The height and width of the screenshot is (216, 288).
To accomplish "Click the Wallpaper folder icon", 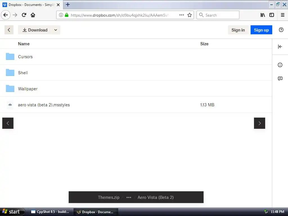I will [10, 89].
